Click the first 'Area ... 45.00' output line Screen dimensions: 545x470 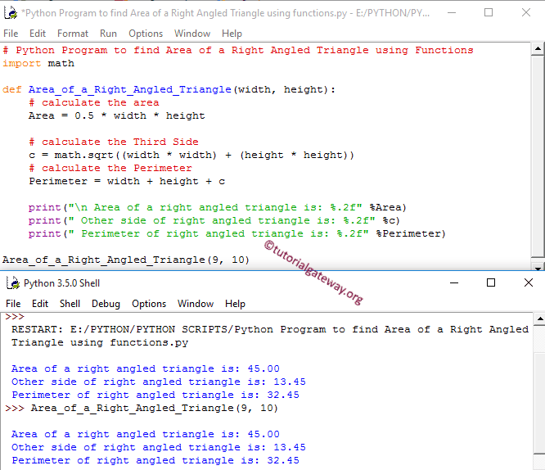click(x=146, y=368)
